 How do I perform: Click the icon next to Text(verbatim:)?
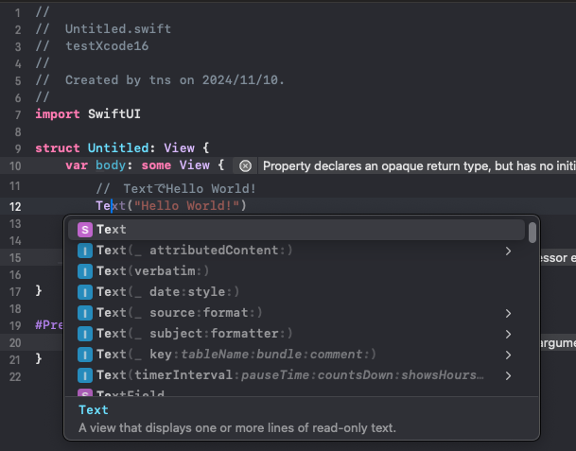pos(85,271)
